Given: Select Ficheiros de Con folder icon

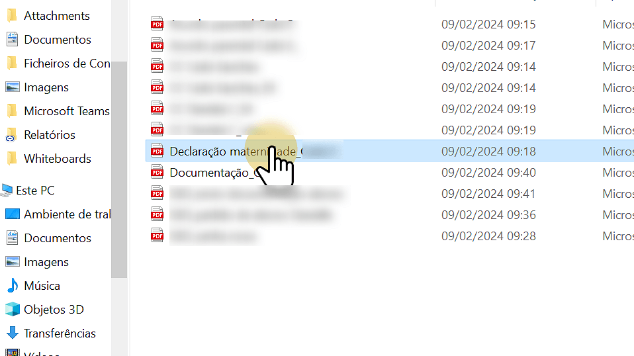Looking at the screenshot, I should 12,64.
